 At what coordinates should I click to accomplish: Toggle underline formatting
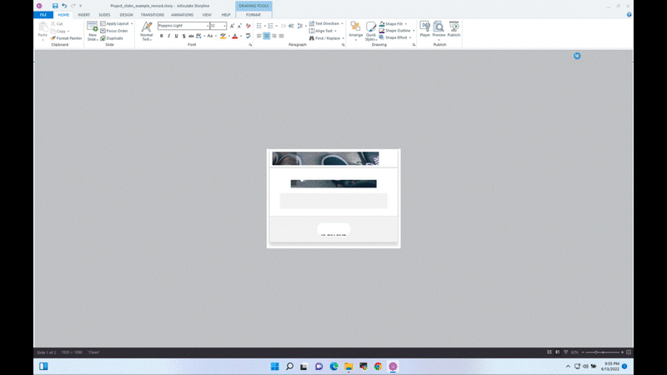tap(176, 36)
